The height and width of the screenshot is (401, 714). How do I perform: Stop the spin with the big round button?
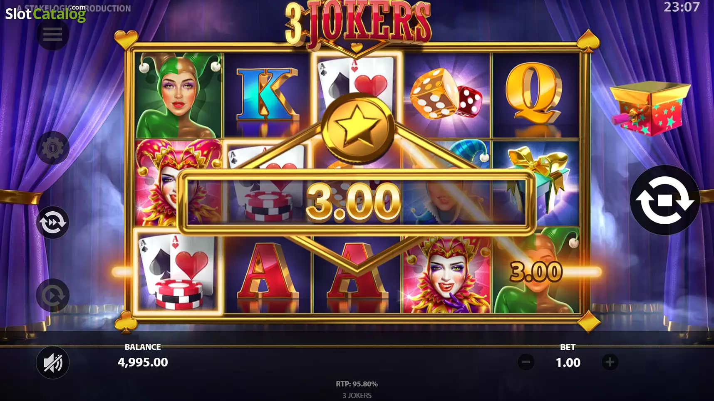[x=664, y=200]
